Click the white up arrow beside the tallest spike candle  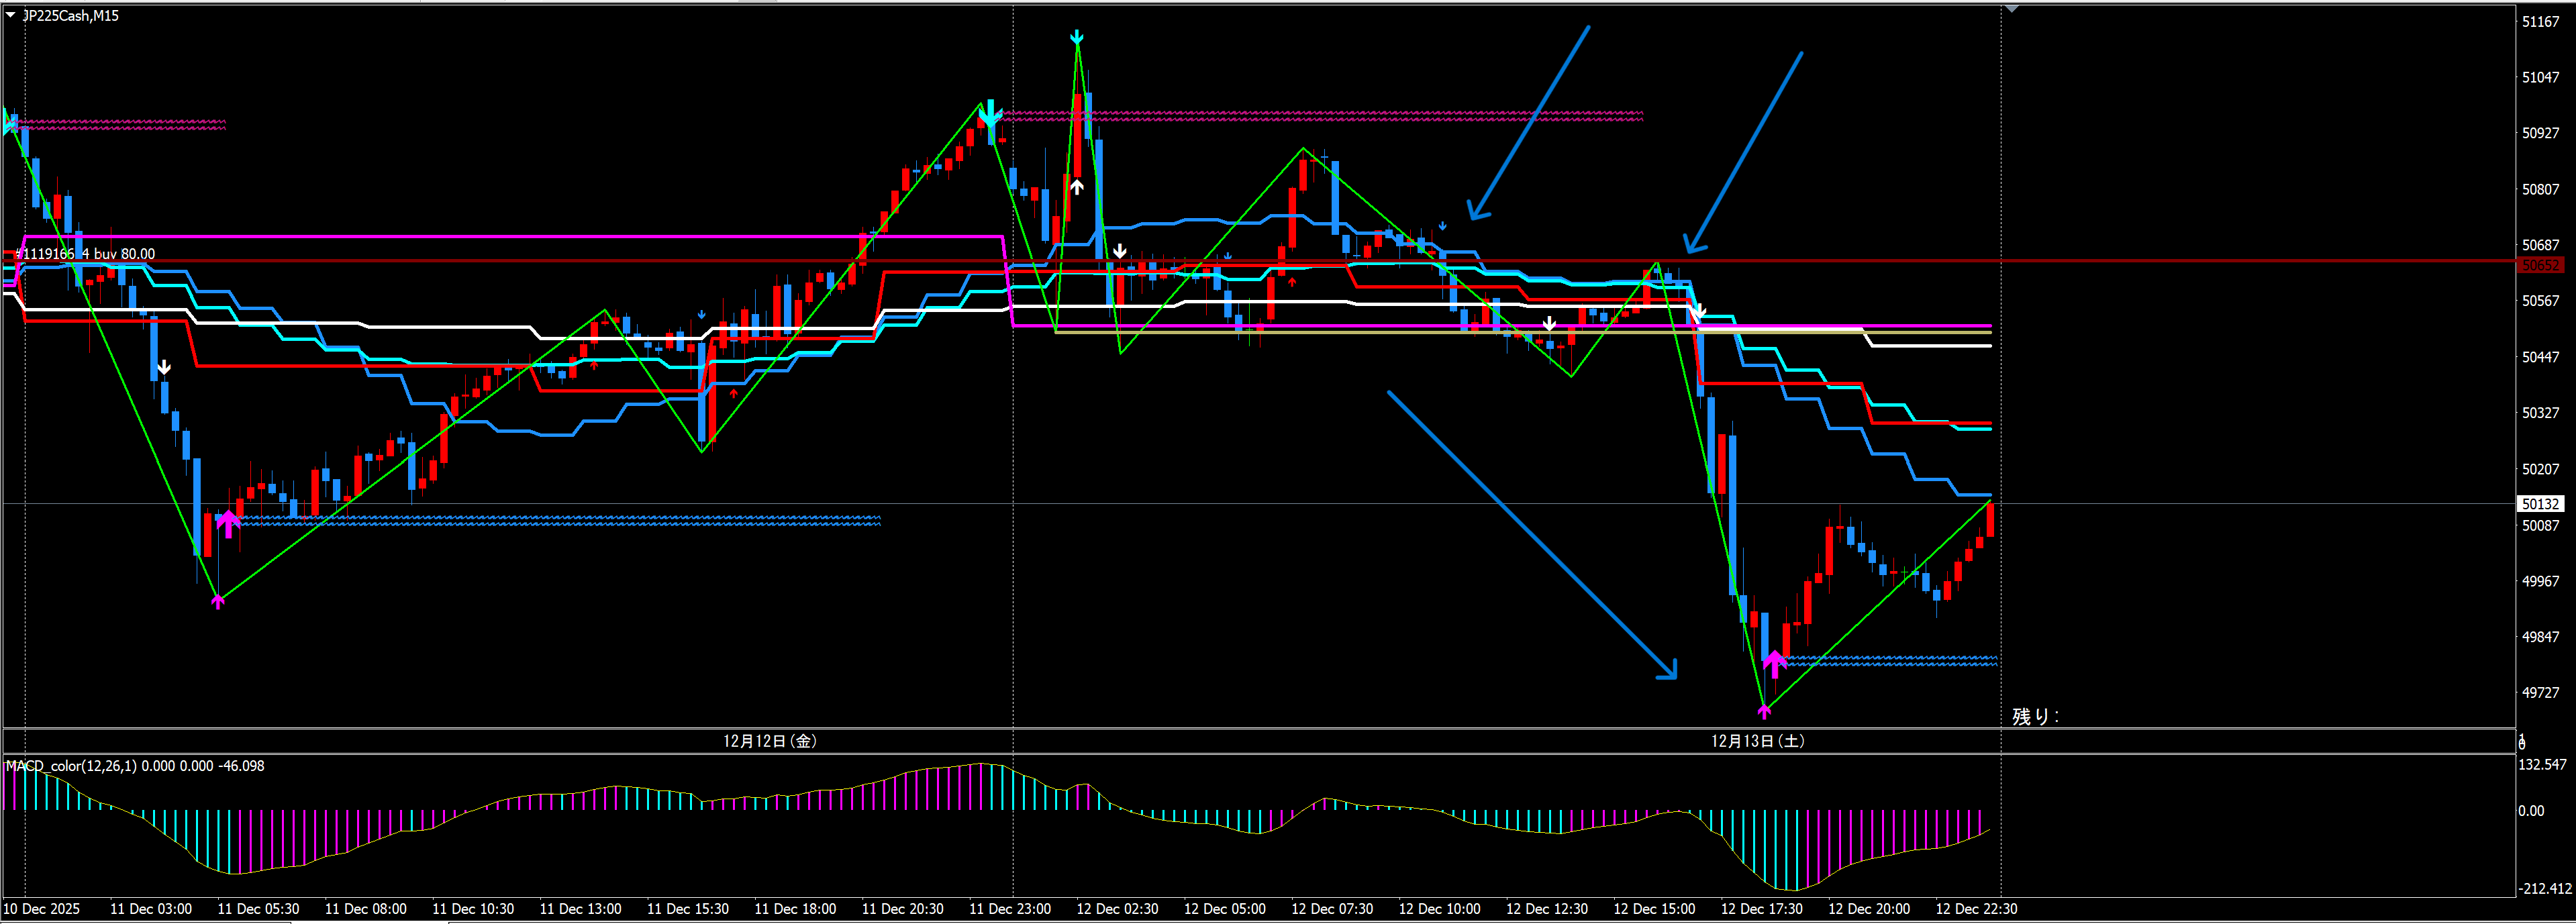1077,186
